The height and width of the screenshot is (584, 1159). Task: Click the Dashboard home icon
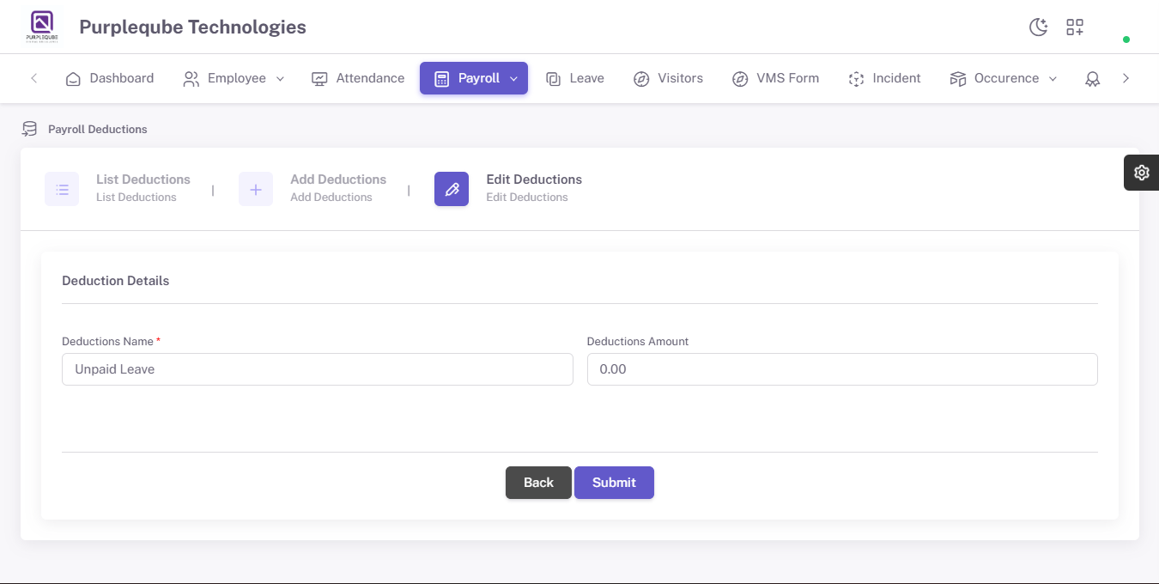(74, 79)
